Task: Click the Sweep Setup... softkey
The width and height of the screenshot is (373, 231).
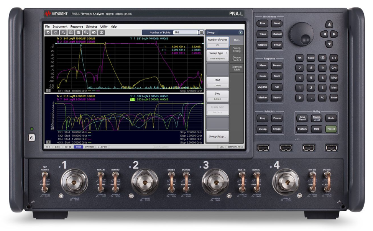Action: pyautogui.click(x=217, y=136)
